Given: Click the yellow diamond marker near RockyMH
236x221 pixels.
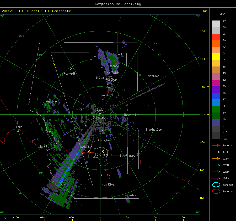Looking at the screenshot, I should click(70, 69).
